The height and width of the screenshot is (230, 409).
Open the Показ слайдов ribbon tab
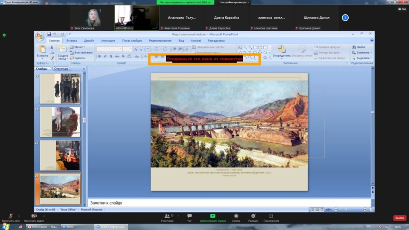(x=132, y=41)
